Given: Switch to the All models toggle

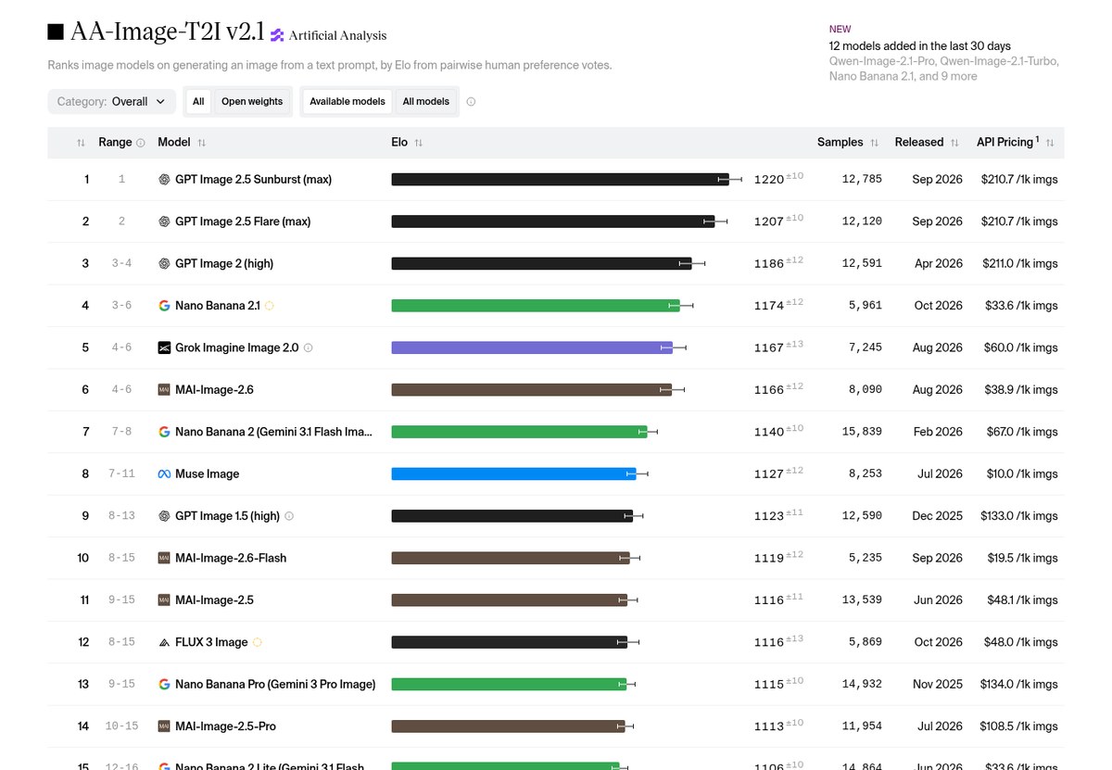Looking at the screenshot, I should pos(426,102).
